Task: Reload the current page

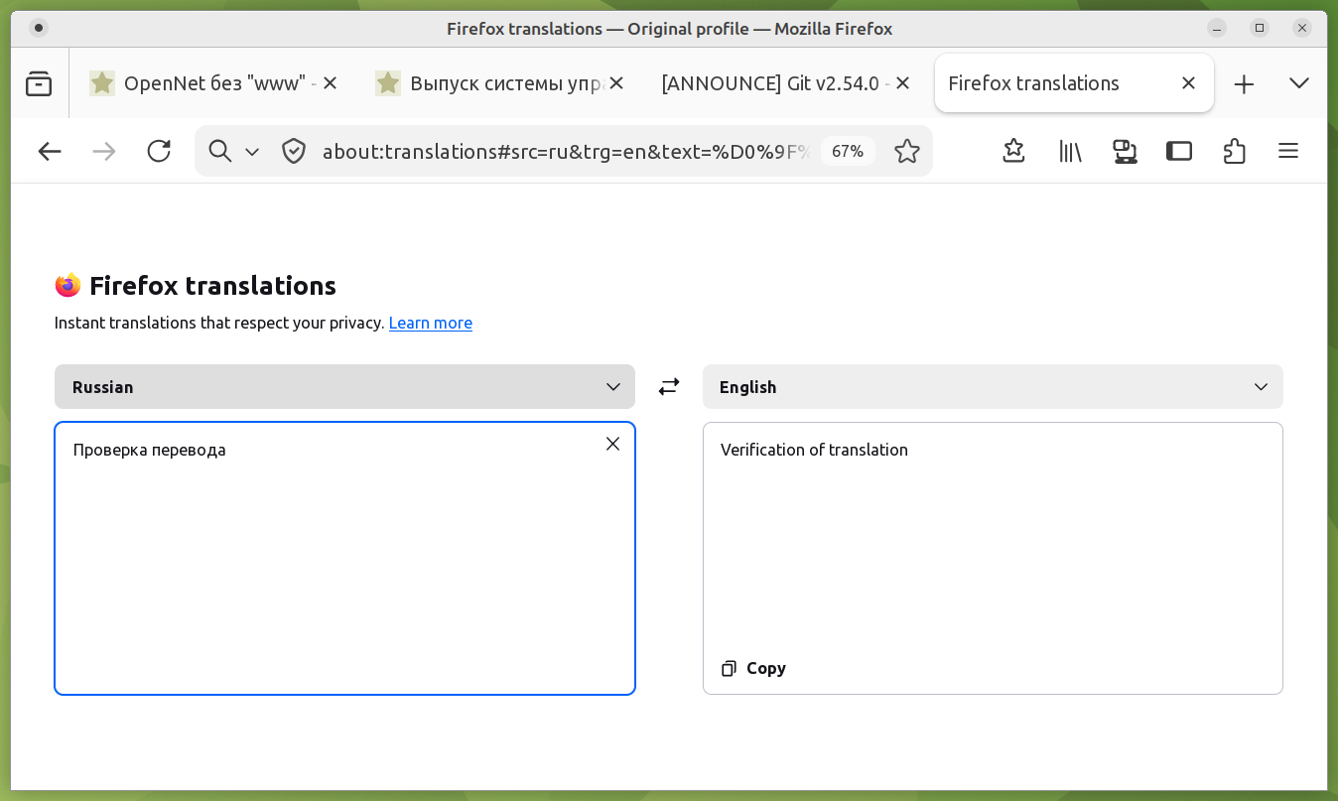Action: click(x=159, y=151)
